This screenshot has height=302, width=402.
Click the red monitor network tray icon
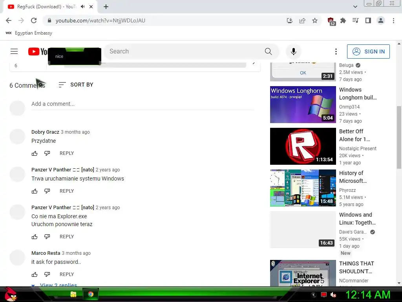coord(323,295)
